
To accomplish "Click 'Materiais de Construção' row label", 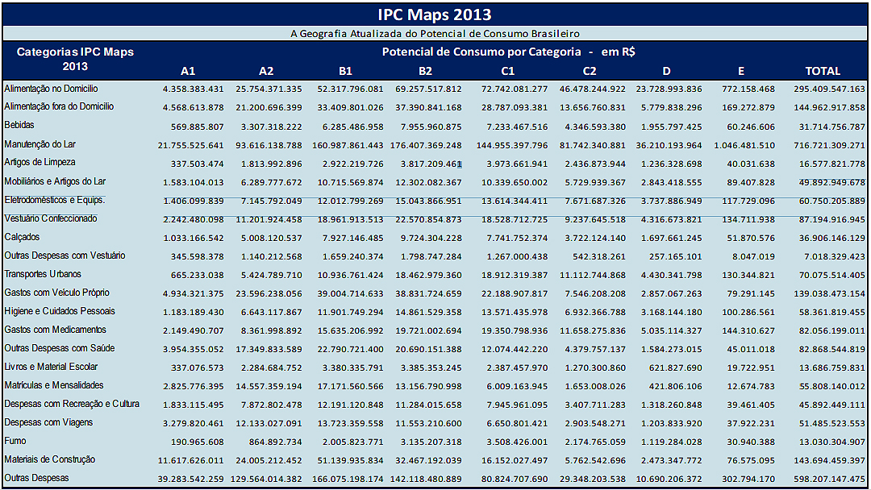I will click(x=50, y=459).
